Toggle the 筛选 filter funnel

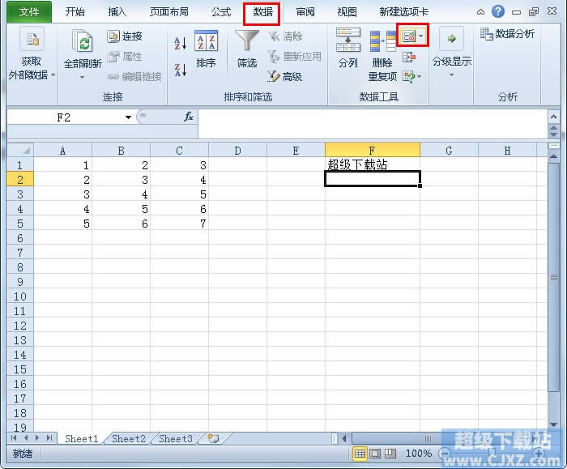[x=247, y=49]
